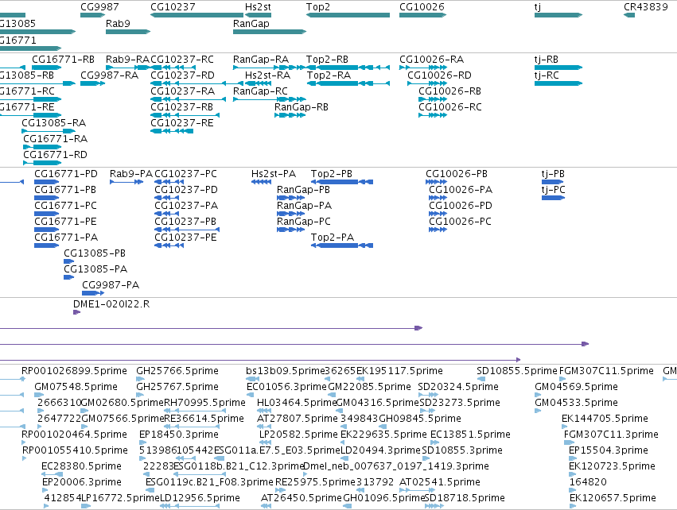Viewport: 677px width, 510px height.
Task: Select the Hs2st-PA protein label
Action: click(x=274, y=174)
